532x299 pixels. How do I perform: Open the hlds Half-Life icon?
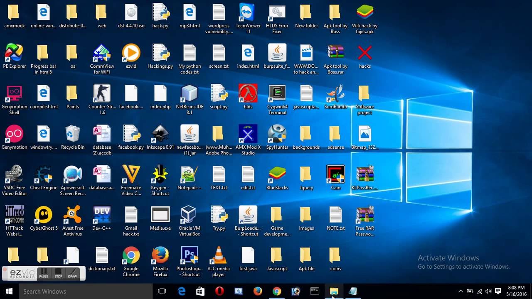coord(248,97)
